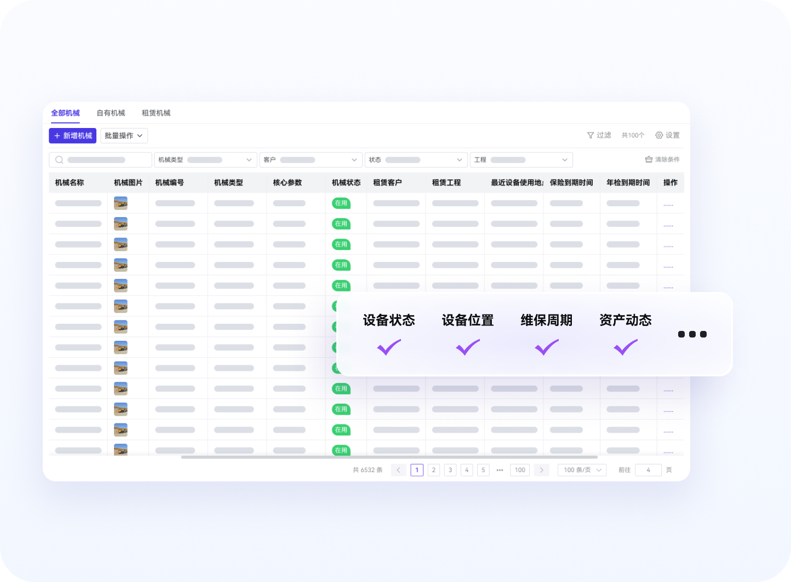The height and width of the screenshot is (582, 791).
Task: Click the next page arrow
Action: [541, 470]
